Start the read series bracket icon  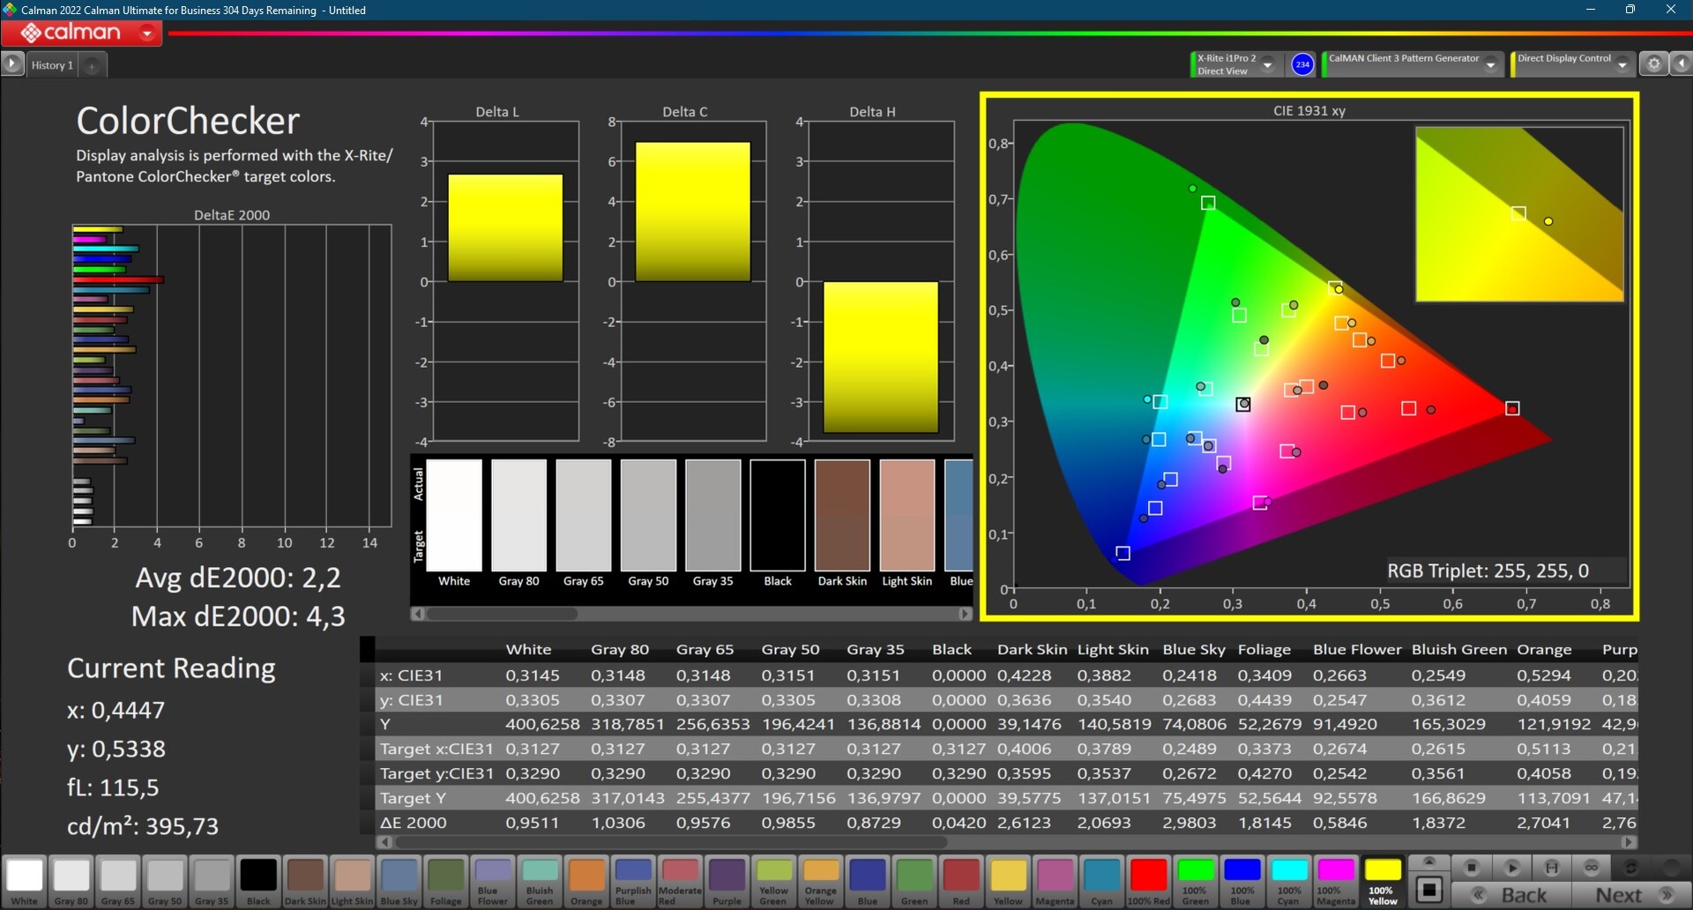coord(1552,868)
